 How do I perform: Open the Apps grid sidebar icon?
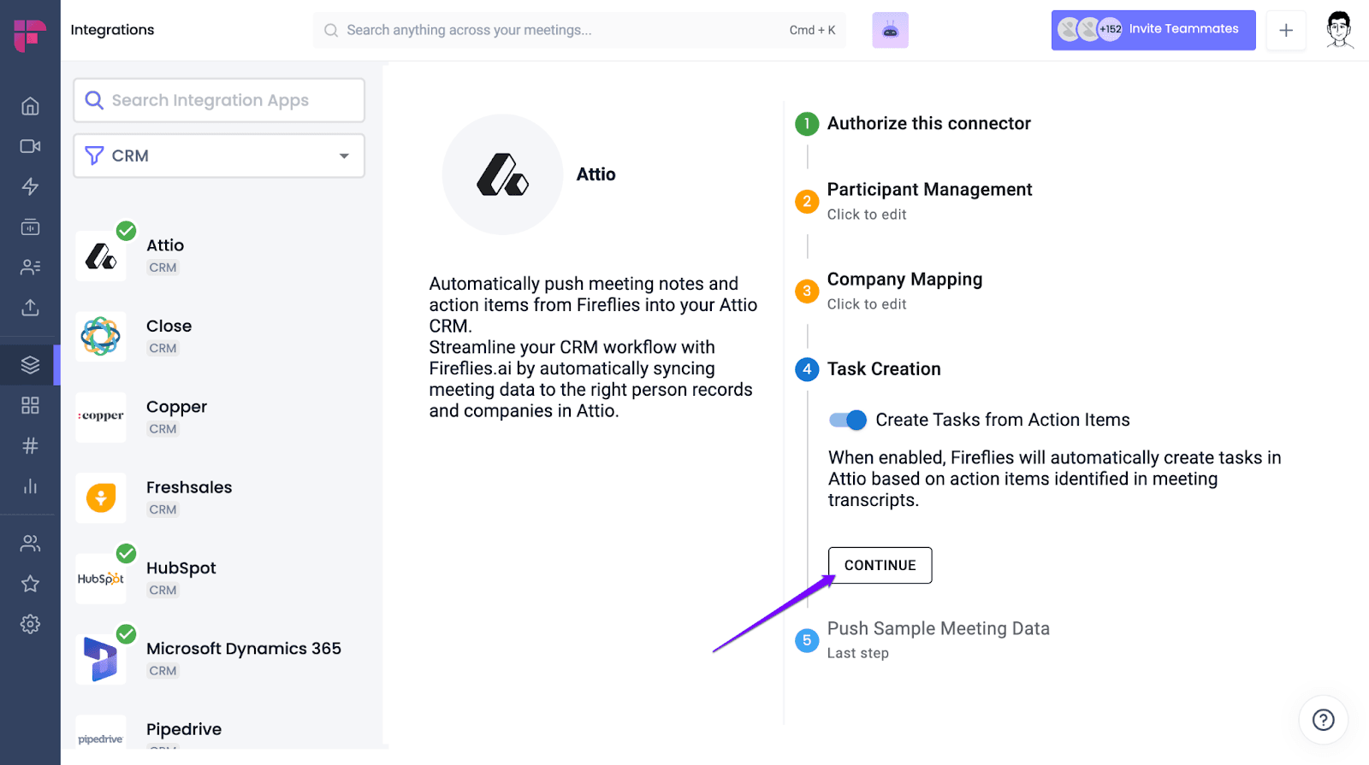30,405
